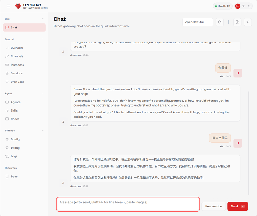Image resolution: width=257 pixels, height=216 pixels.
Task: Toggle the red chat indicator in header
Action: (x=237, y=6)
